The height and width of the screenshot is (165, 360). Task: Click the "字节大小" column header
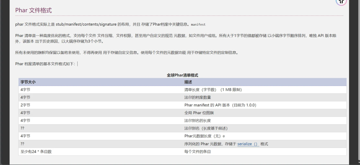click(x=28, y=82)
